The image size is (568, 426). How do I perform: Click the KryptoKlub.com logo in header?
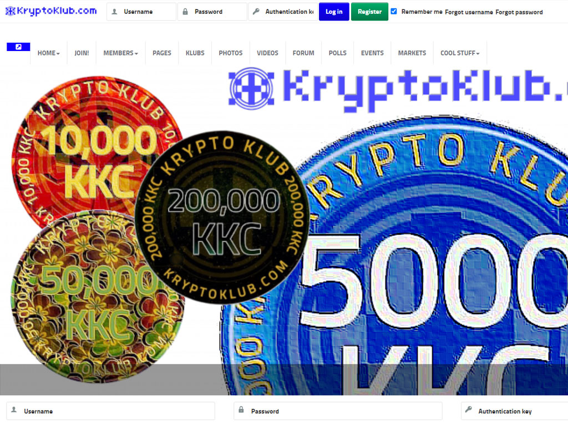tap(51, 11)
